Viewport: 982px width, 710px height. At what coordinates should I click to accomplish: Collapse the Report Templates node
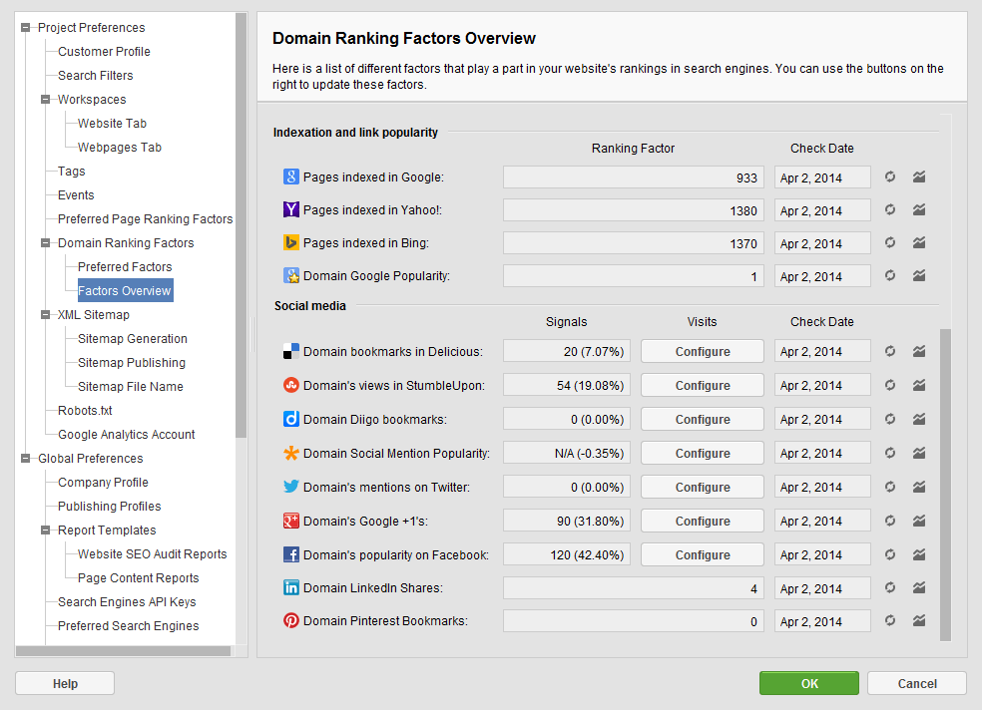(x=46, y=531)
